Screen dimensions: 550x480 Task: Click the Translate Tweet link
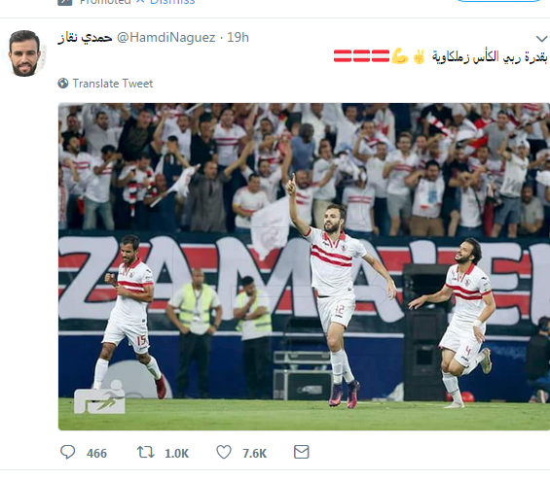[x=113, y=84]
